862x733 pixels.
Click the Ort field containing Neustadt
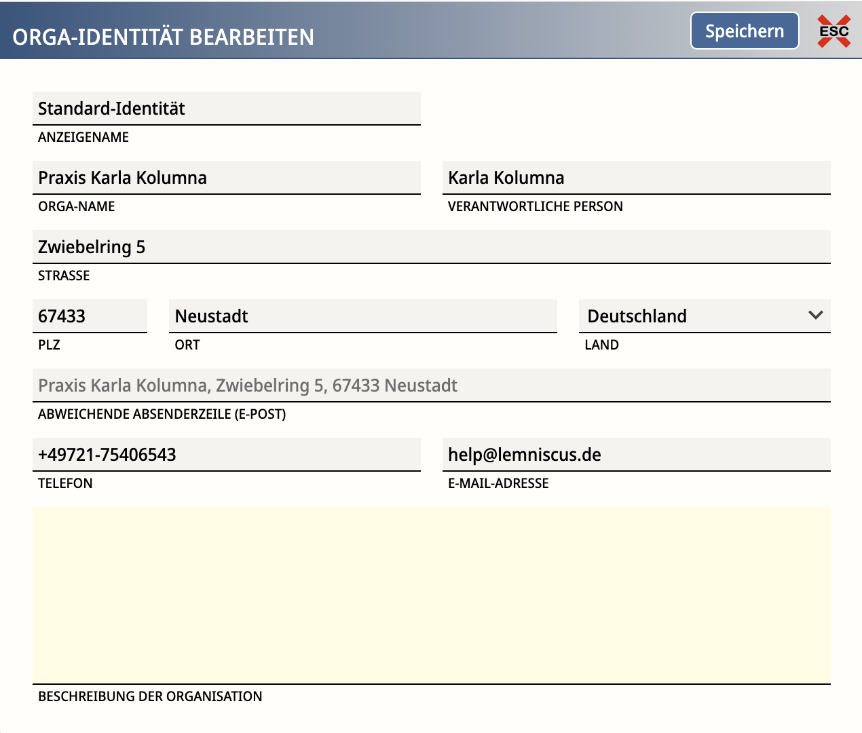(362, 316)
